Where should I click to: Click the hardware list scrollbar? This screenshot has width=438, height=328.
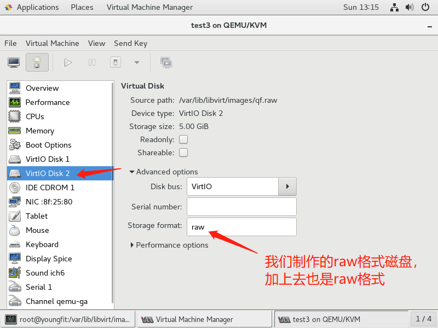(112, 192)
